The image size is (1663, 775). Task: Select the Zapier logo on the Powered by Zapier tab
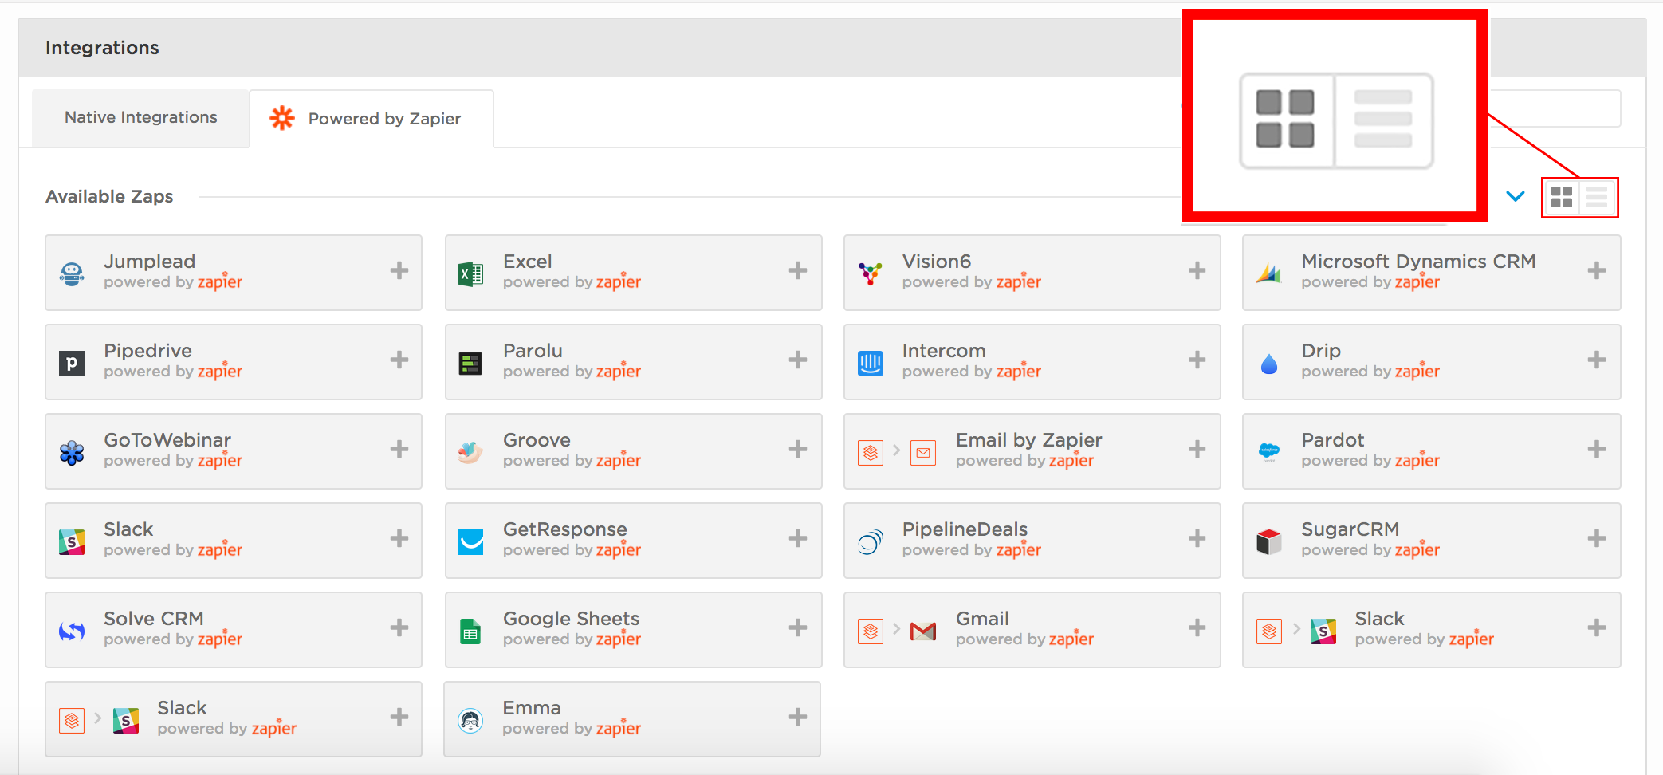283,117
